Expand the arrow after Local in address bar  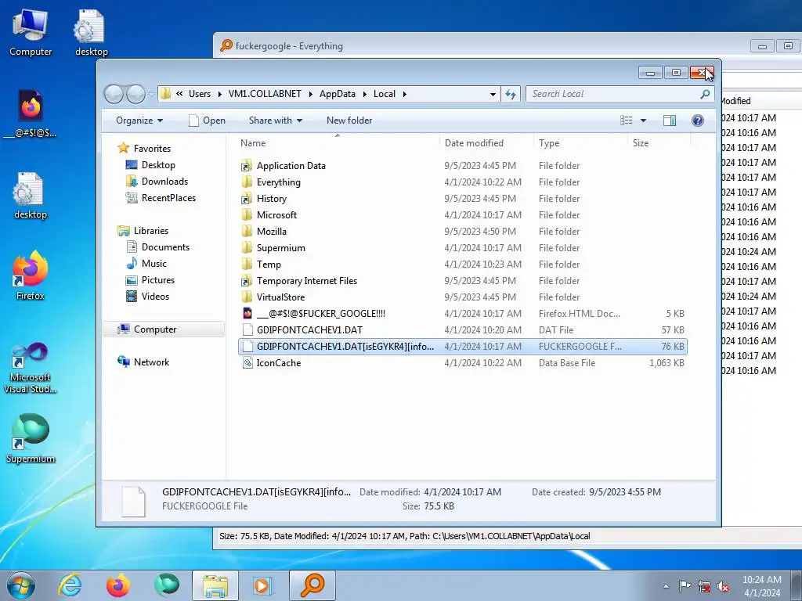(x=405, y=94)
